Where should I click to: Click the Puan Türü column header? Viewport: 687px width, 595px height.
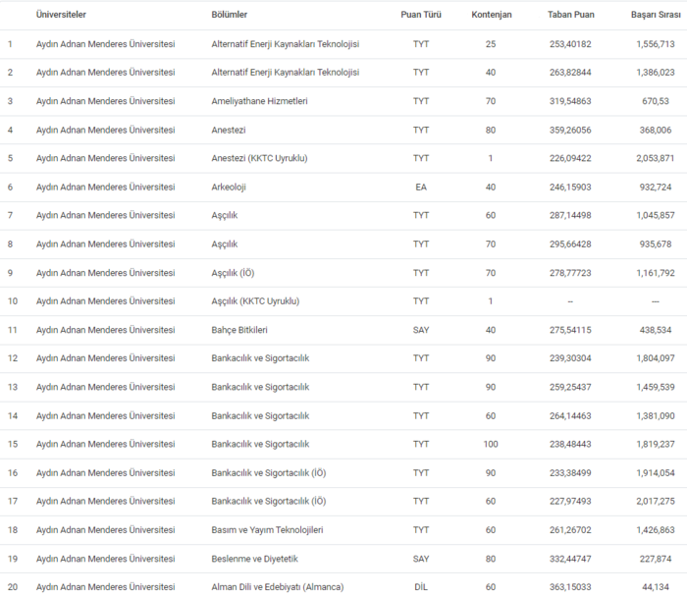(x=421, y=15)
